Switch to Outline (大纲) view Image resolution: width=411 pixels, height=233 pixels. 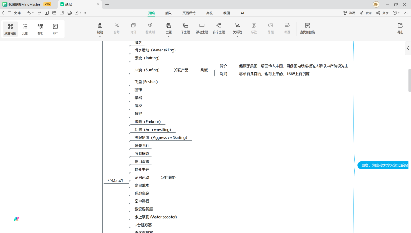click(25, 29)
